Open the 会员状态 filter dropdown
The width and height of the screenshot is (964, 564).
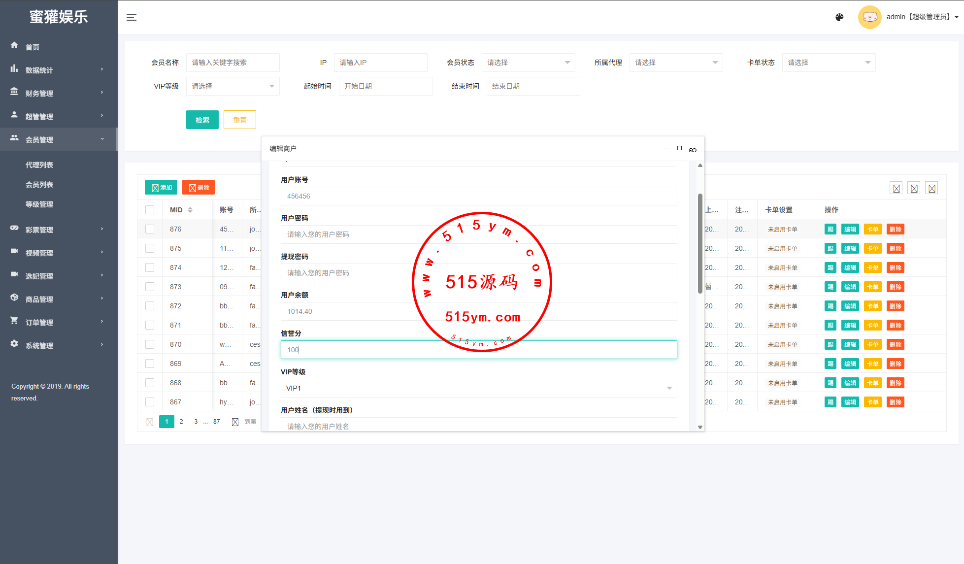pos(528,63)
